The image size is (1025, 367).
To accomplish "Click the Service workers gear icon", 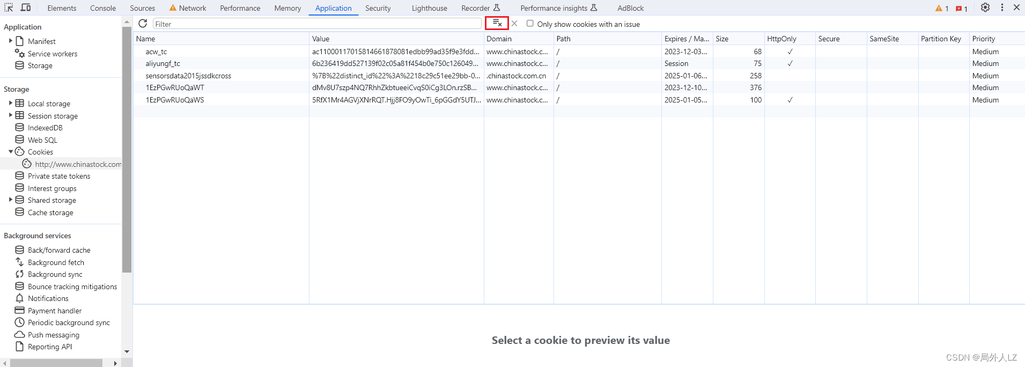I will (20, 53).
